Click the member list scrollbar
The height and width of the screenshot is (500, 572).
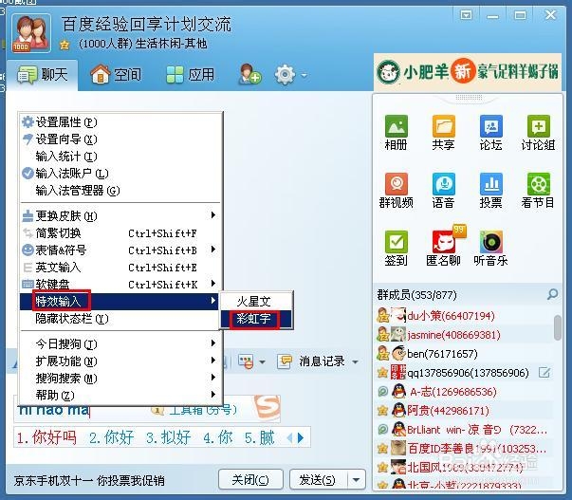point(558,327)
